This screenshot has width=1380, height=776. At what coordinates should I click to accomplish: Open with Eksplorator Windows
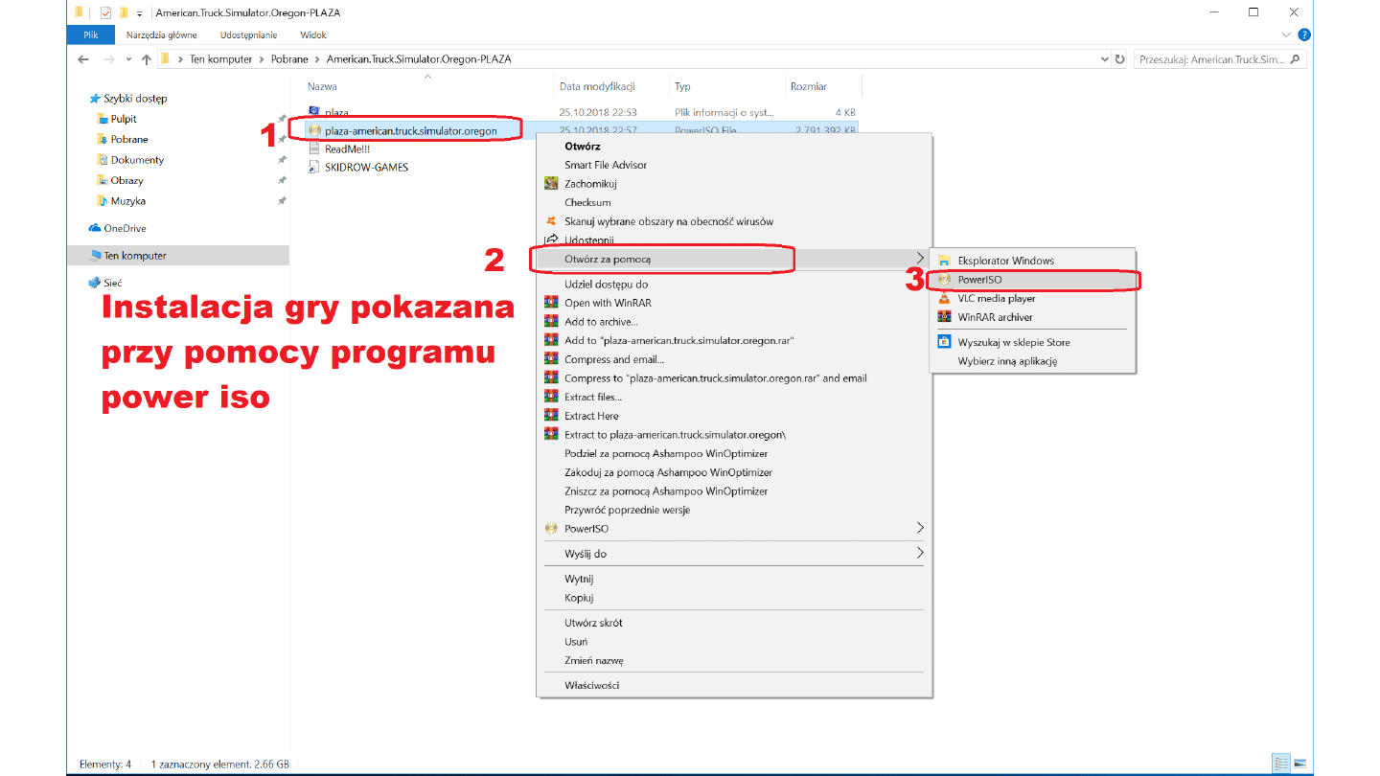[1004, 261]
